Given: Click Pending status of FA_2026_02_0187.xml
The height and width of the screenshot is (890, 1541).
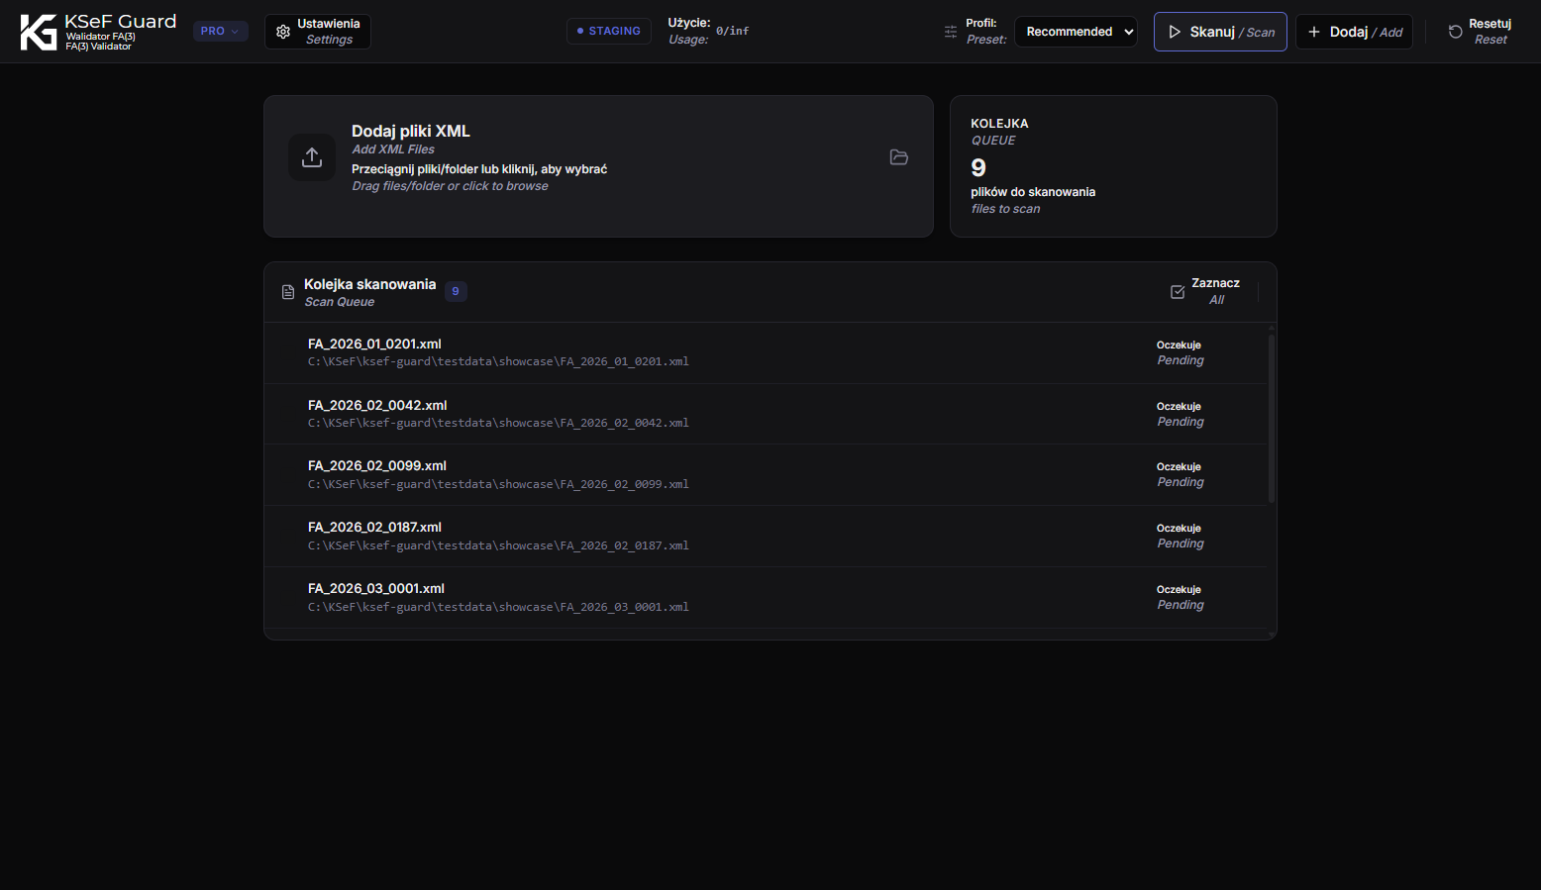Looking at the screenshot, I should click(1181, 536).
